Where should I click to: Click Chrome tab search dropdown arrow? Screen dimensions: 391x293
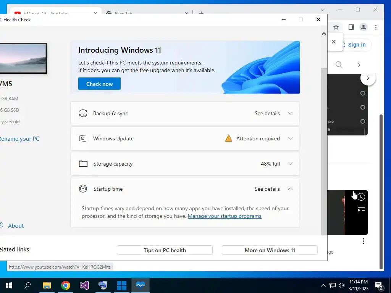323,10
